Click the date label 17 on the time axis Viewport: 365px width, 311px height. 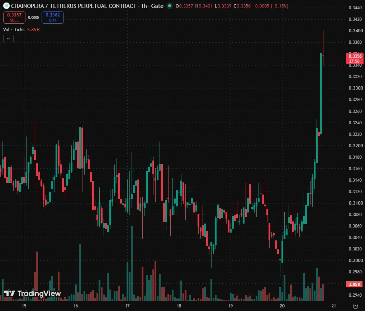[x=127, y=306]
